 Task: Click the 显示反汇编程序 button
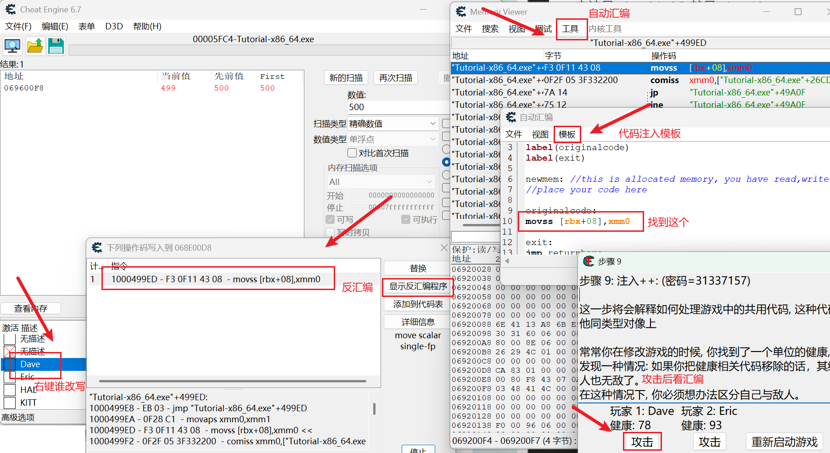pos(418,286)
